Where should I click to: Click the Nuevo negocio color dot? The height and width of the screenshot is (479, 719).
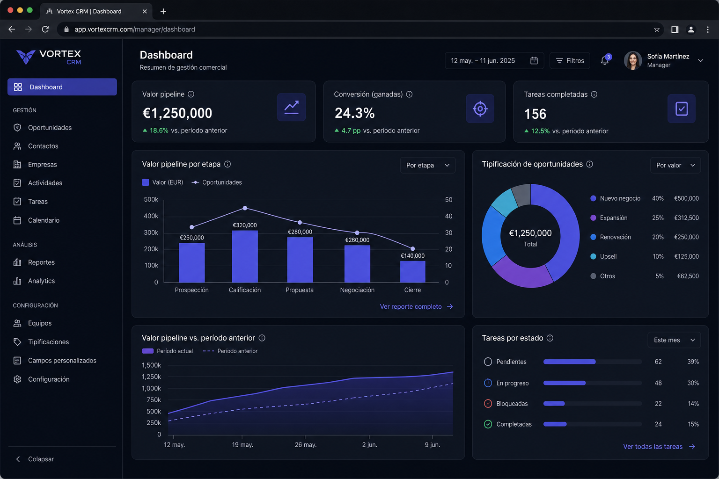coord(593,198)
